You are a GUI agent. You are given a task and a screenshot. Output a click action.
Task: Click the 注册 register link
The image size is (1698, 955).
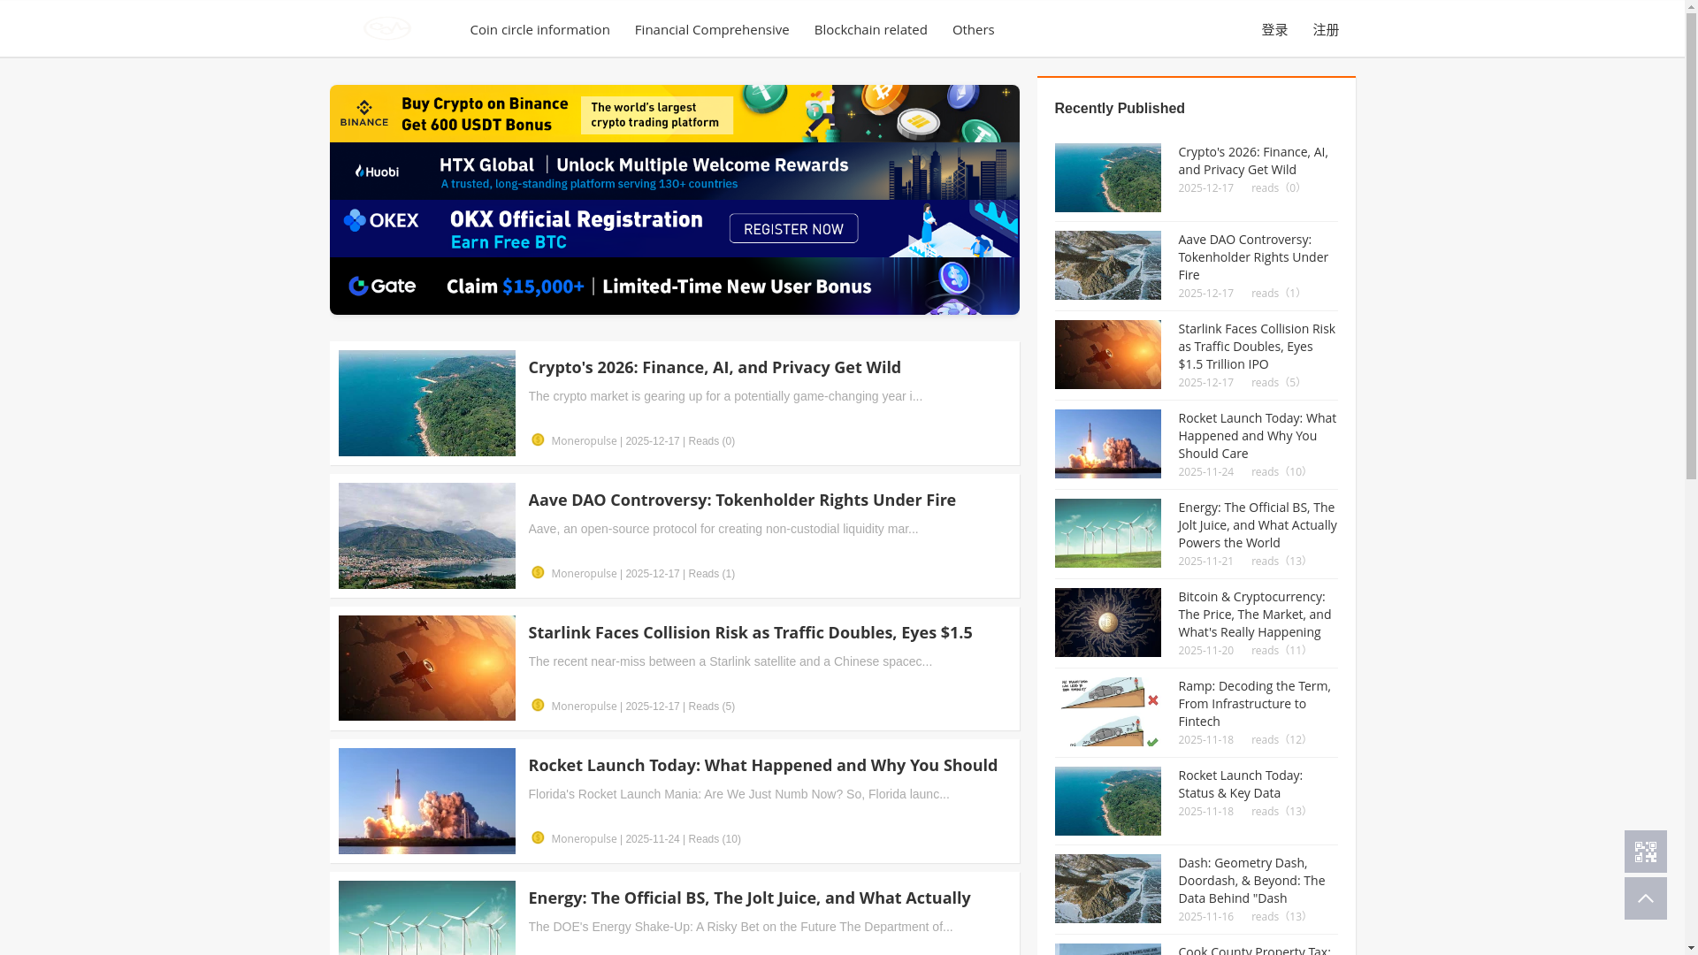pyautogui.click(x=1326, y=29)
